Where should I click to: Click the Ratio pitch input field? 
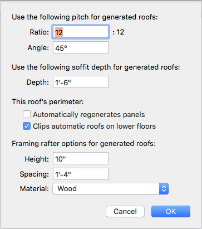[x=81, y=32]
